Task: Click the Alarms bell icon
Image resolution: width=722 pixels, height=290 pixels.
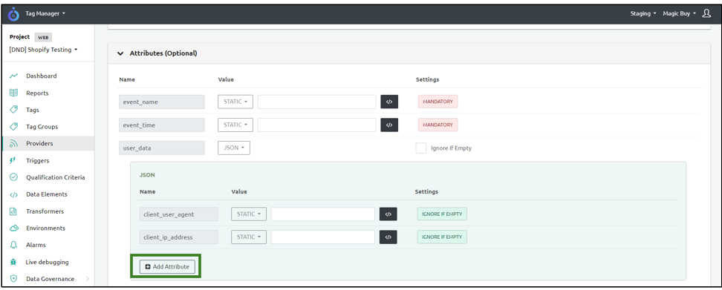Action: pos(14,245)
